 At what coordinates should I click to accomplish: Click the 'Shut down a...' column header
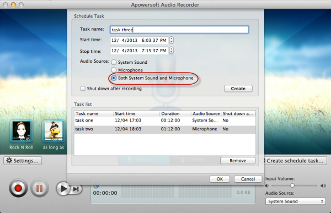click(x=238, y=113)
